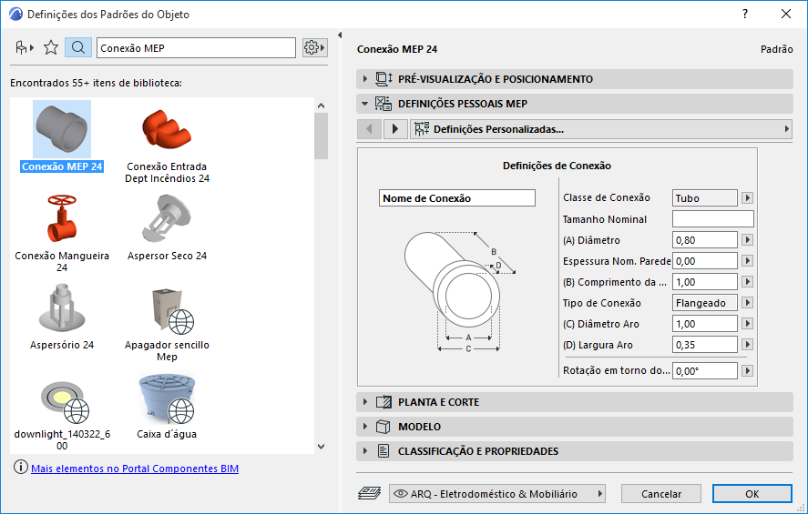Image resolution: width=808 pixels, height=514 pixels.
Task: Show favorites with the star icon
Action: 50,48
